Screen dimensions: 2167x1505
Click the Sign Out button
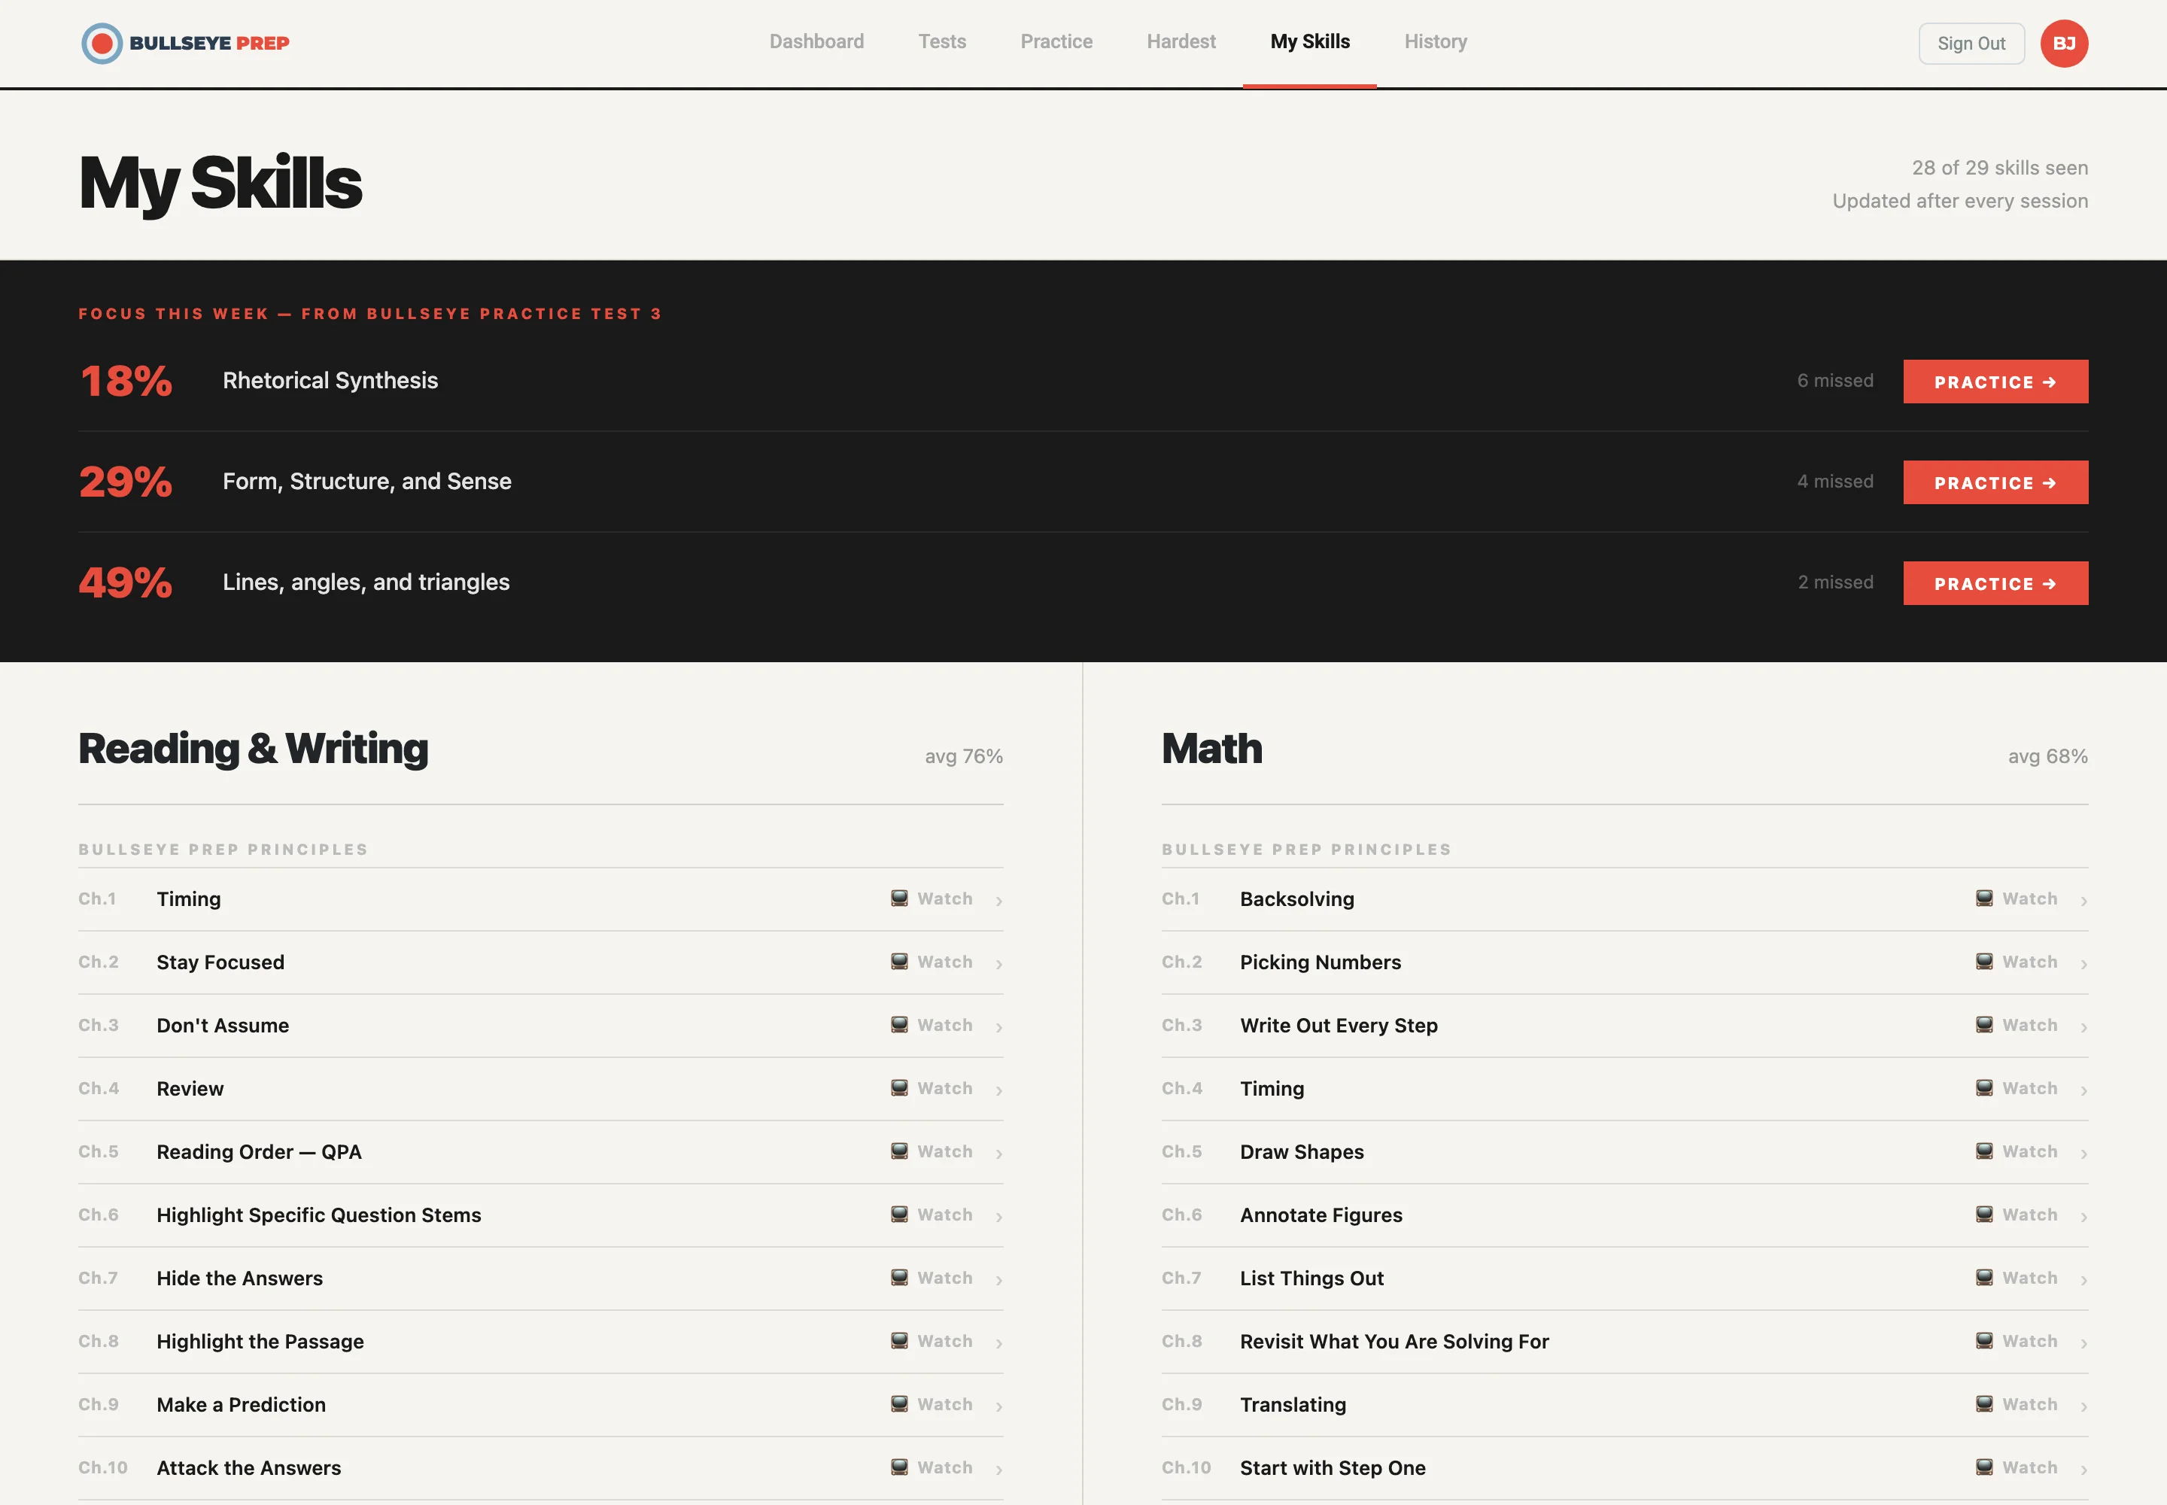click(x=1972, y=44)
